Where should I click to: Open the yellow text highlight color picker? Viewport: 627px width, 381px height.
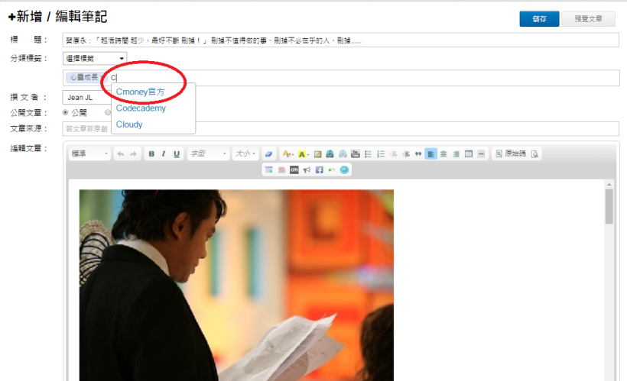point(303,154)
